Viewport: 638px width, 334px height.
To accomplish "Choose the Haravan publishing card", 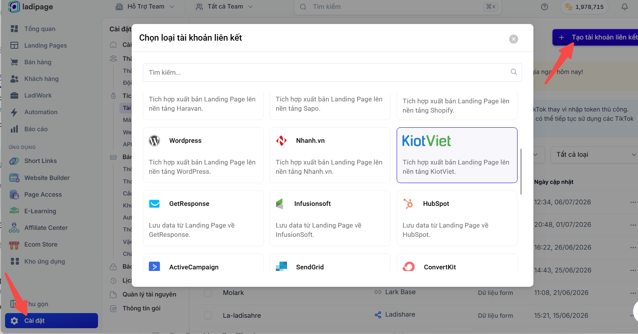I will coord(203,105).
